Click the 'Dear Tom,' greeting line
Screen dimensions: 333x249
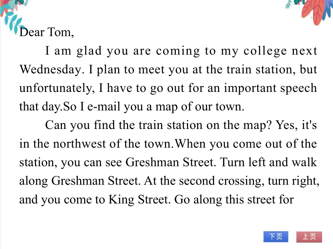pos(46,32)
